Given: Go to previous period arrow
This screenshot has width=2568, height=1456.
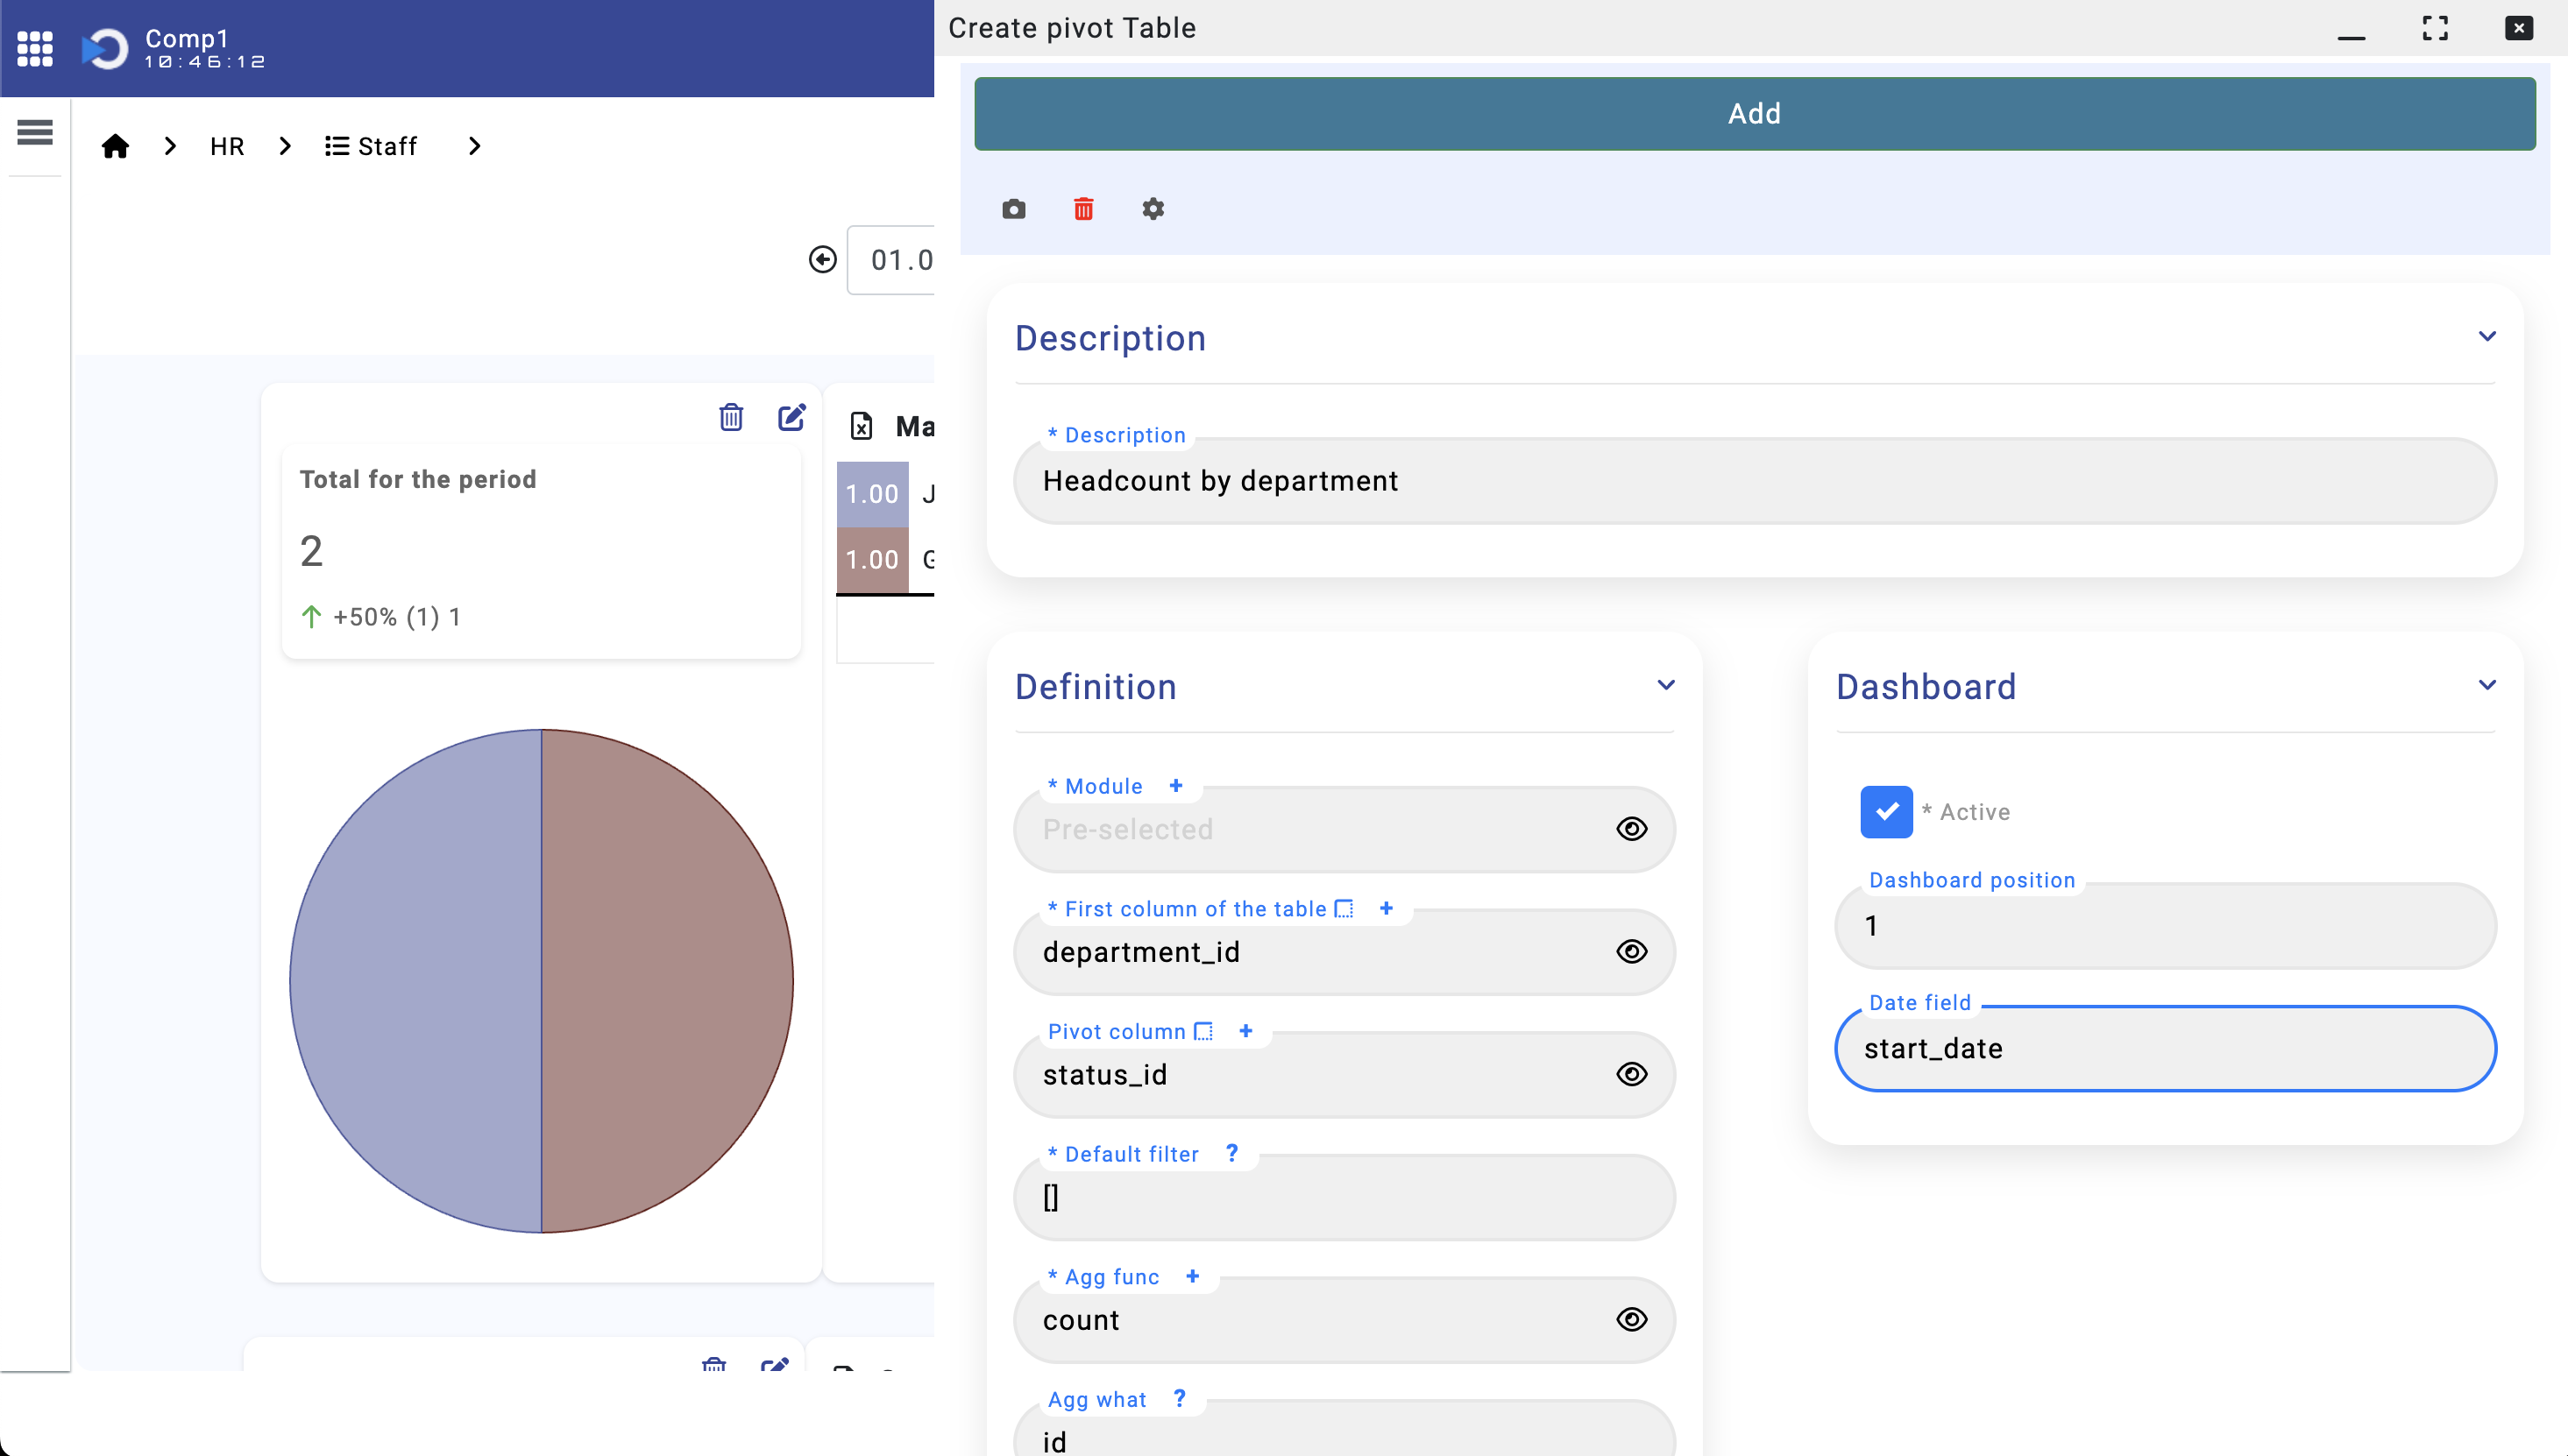Looking at the screenshot, I should click(822, 260).
